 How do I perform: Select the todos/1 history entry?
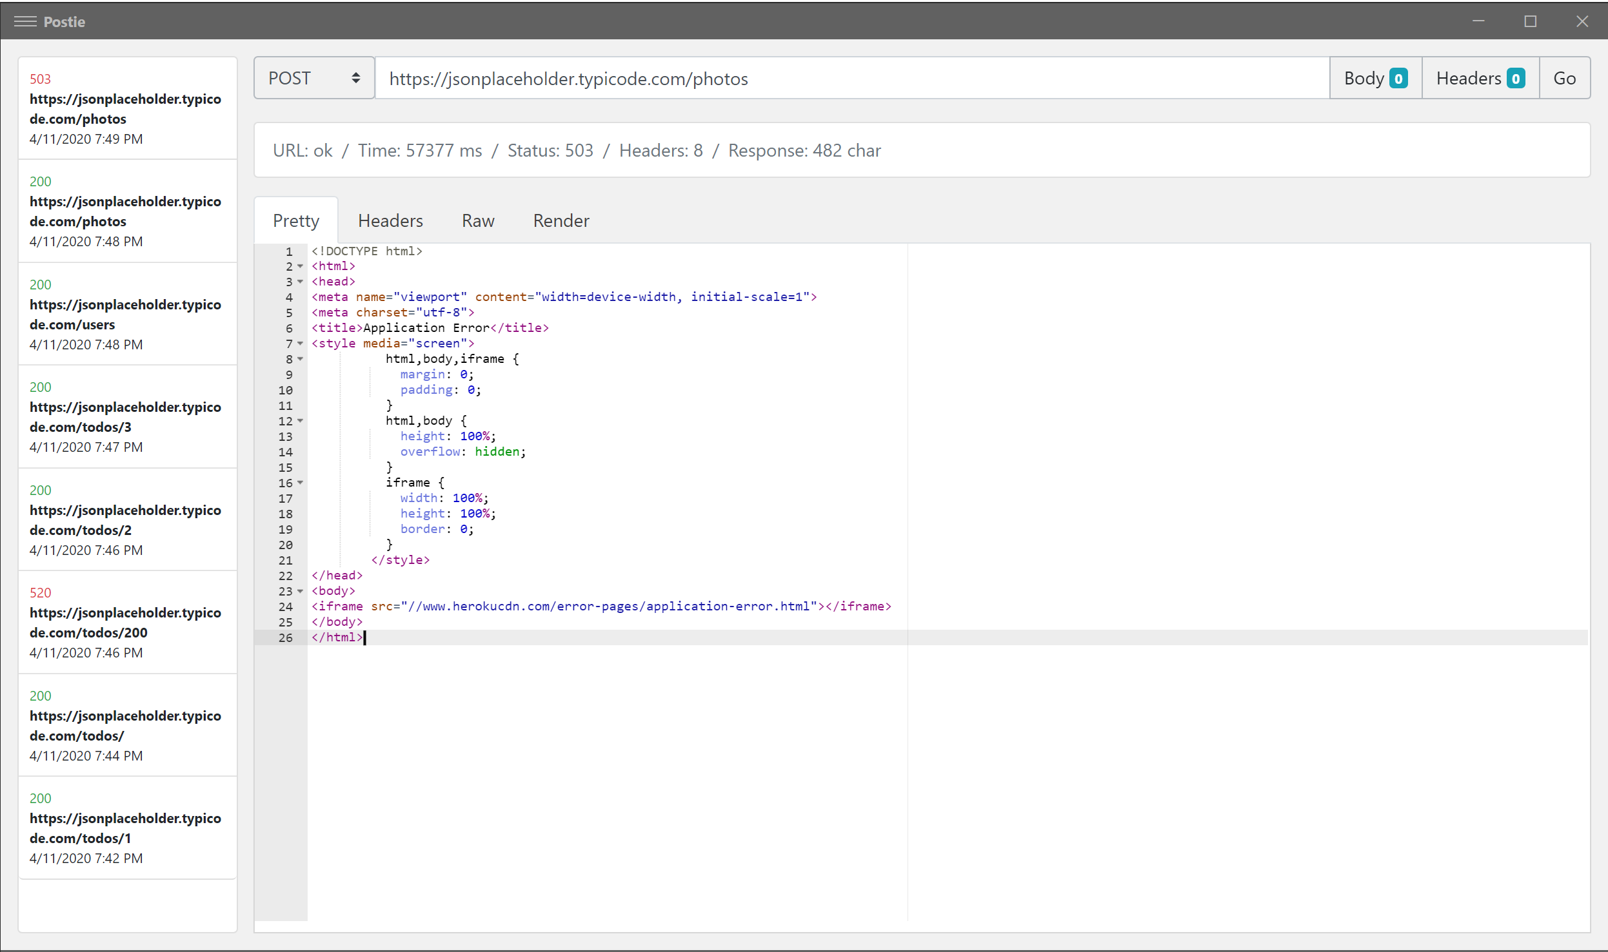point(127,828)
